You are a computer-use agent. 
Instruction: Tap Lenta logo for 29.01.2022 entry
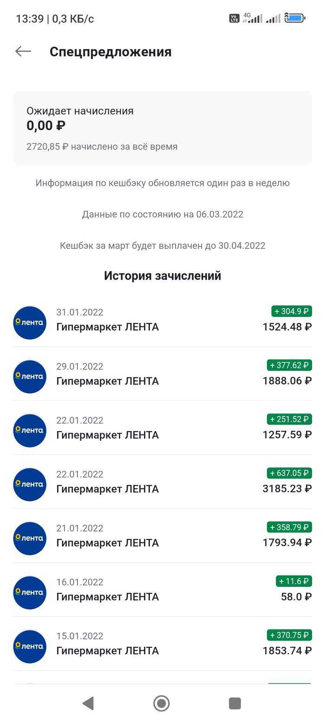pyautogui.click(x=30, y=376)
